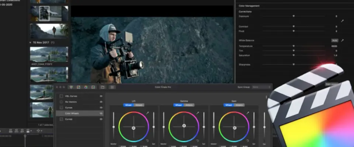Switch Gain to Sliders tab
Image resolution: width=354 pixels, height=147 pixels.
(x=239, y=105)
